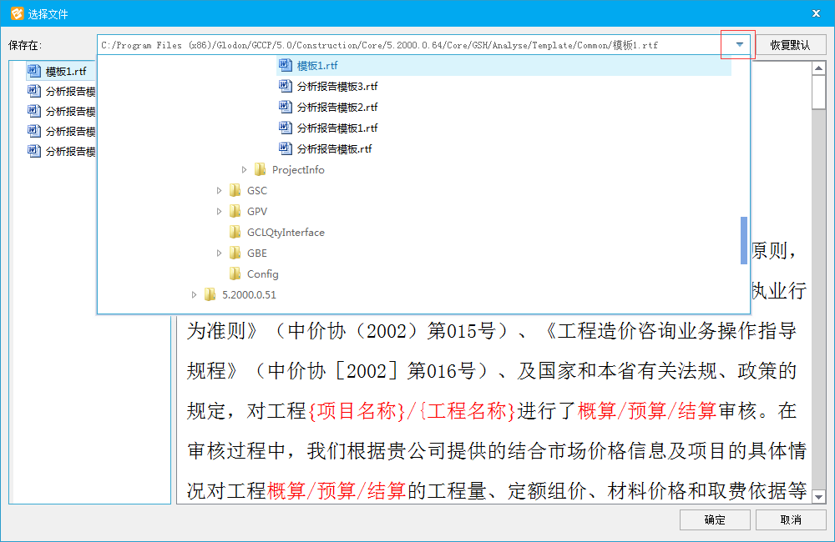835x542 pixels.
Task: Expand the 5.2000.0.51 version folder
Action: [x=195, y=295]
